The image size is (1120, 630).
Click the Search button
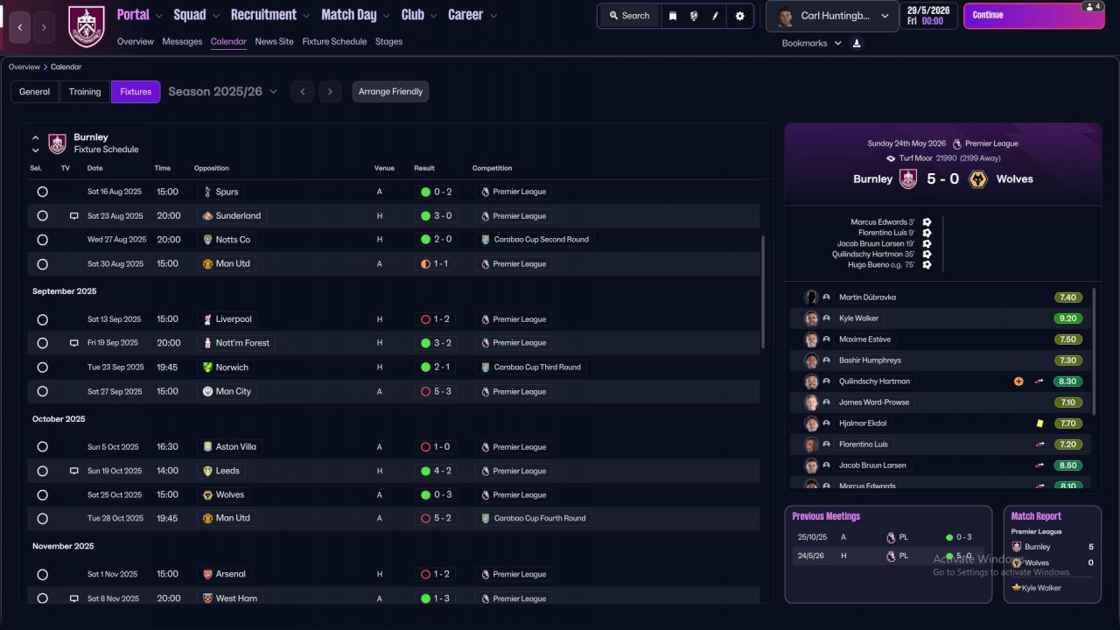(x=629, y=16)
